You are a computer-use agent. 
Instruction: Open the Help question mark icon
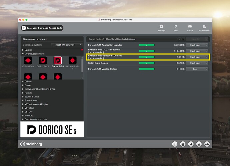point(176,27)
